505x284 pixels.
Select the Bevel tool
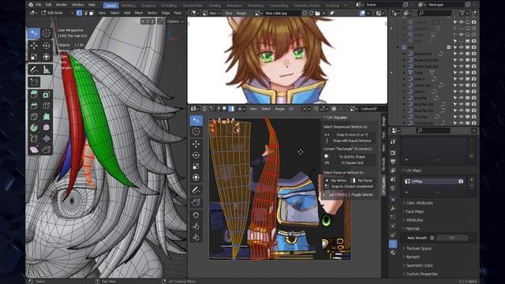pyautogui.click(x=34, y=106)
